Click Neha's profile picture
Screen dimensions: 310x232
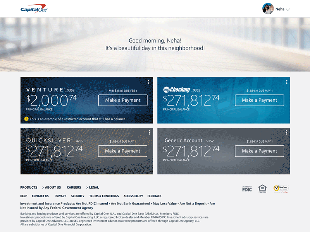tap(268, 9)
